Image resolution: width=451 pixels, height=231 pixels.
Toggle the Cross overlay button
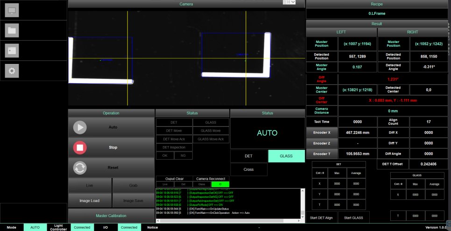249,169
